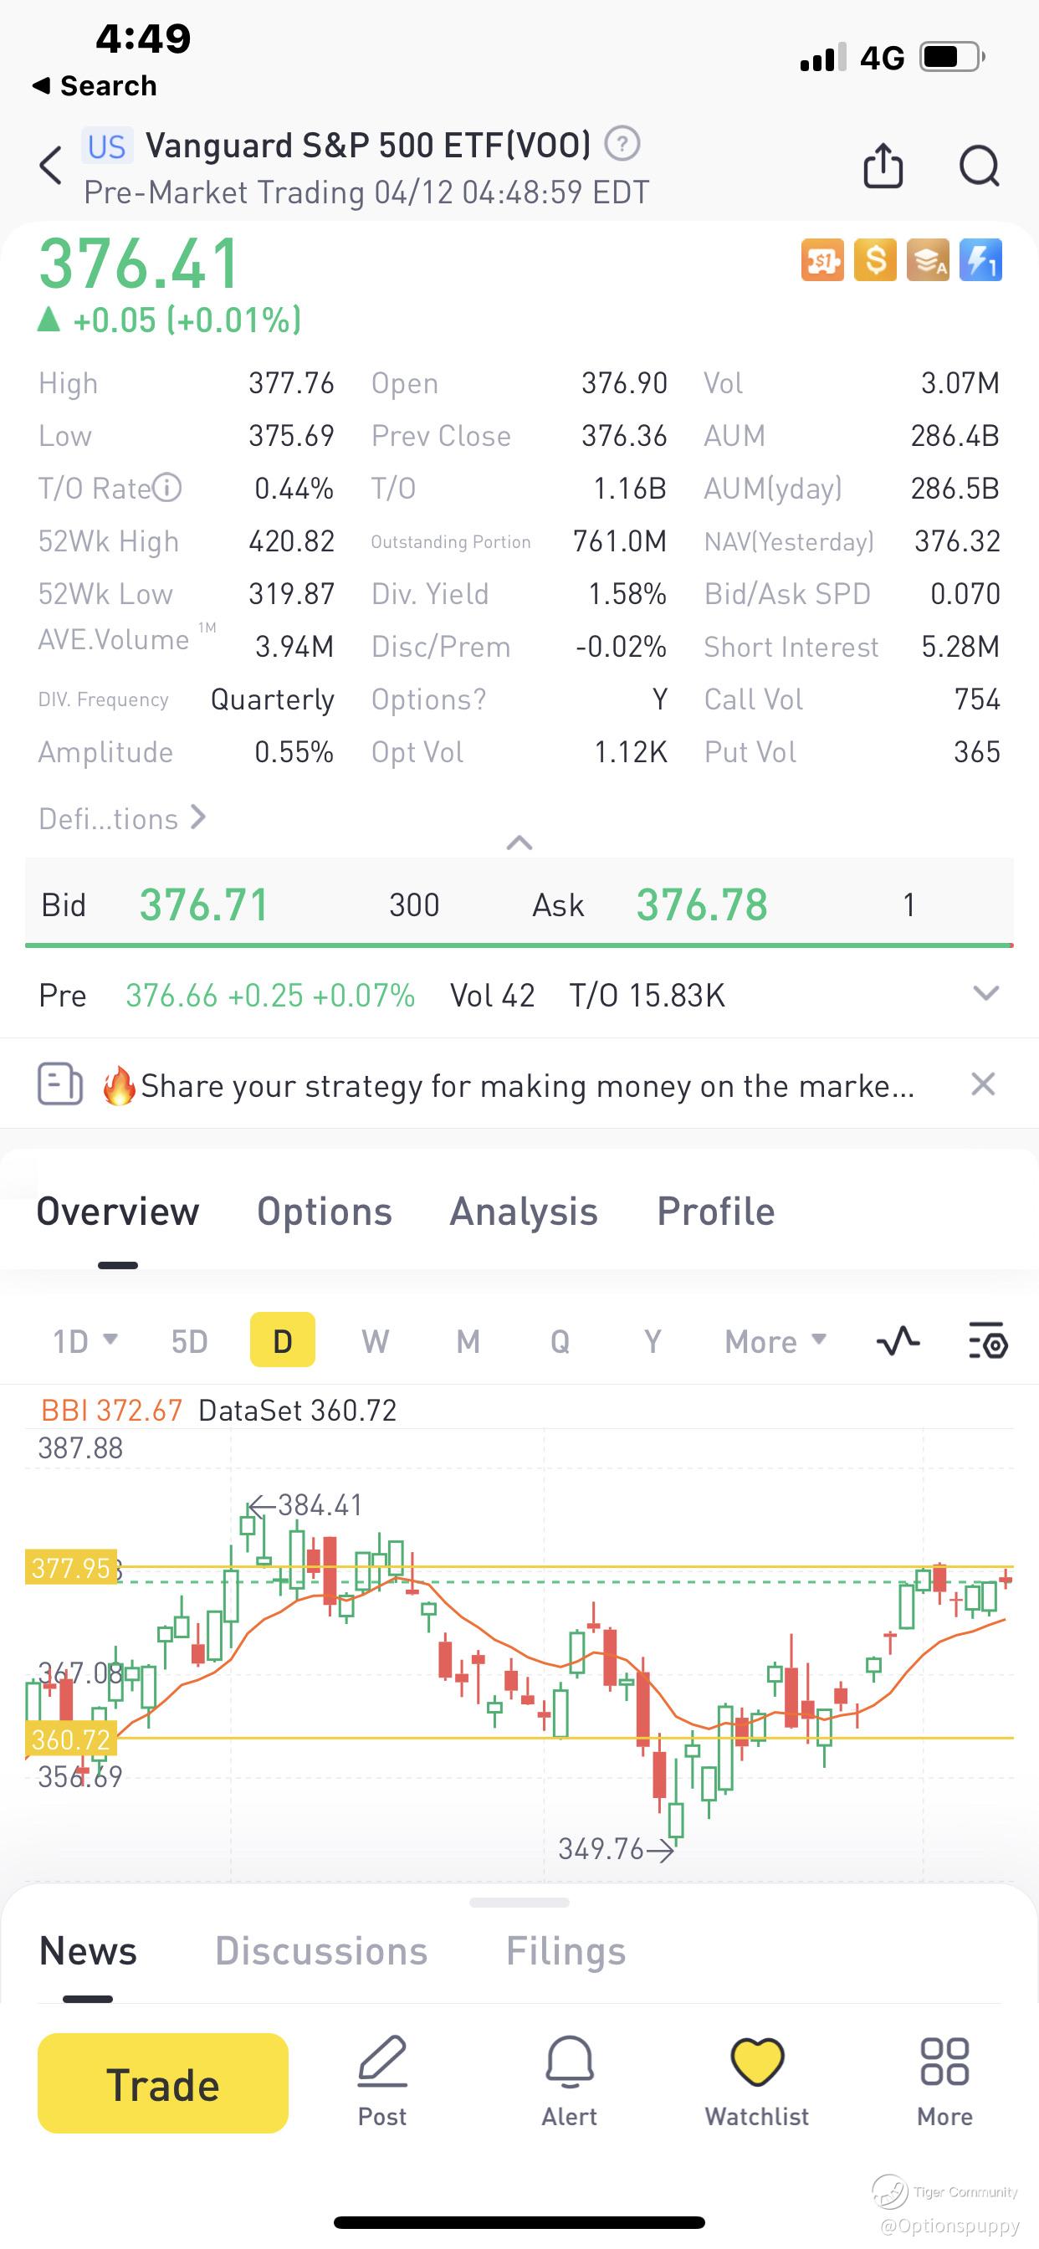Tap the yellow dollar sign badge
Image resolution: width=1039 pixels, height=2249 pixels.
point(875,260)
